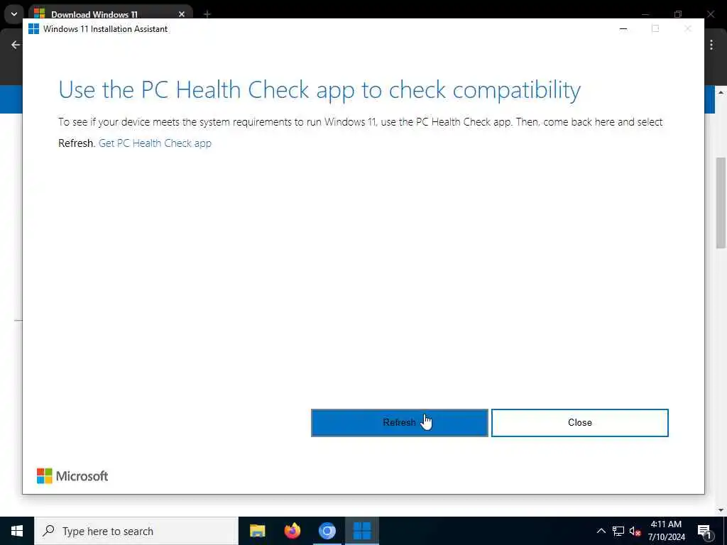
Task: Click the muted volume tray icon
Action: (635, 531)
